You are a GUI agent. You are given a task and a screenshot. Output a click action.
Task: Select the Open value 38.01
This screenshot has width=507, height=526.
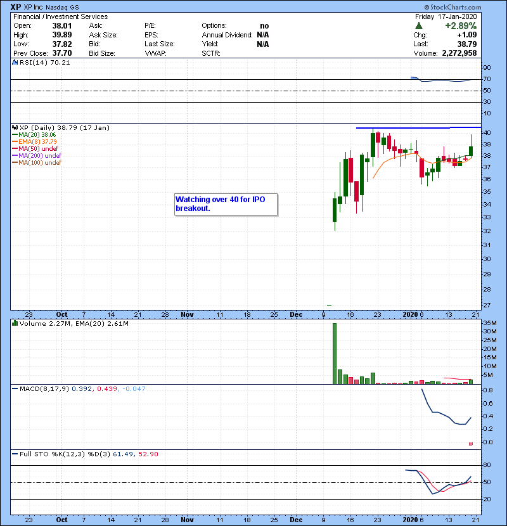[62, 26]
